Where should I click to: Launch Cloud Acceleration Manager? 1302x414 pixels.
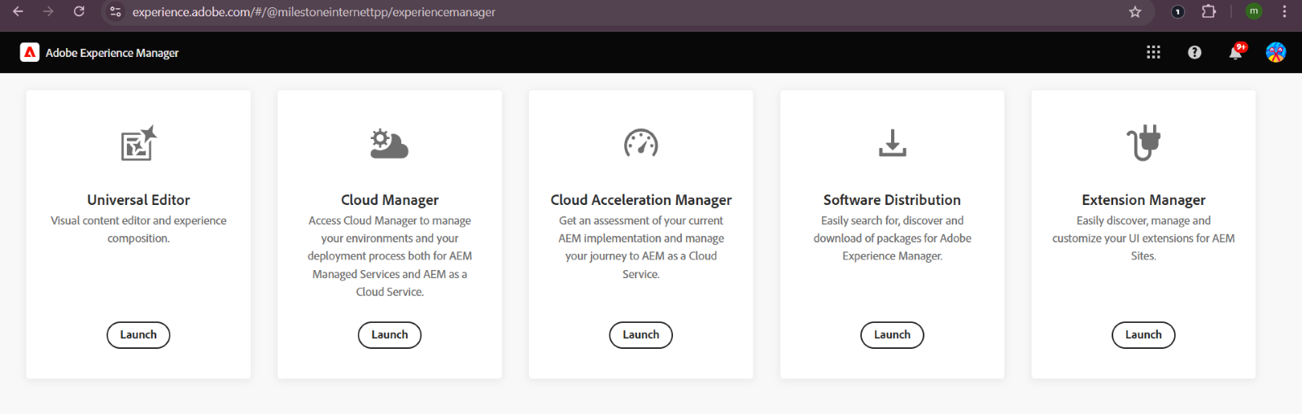(x=641, y=335)
